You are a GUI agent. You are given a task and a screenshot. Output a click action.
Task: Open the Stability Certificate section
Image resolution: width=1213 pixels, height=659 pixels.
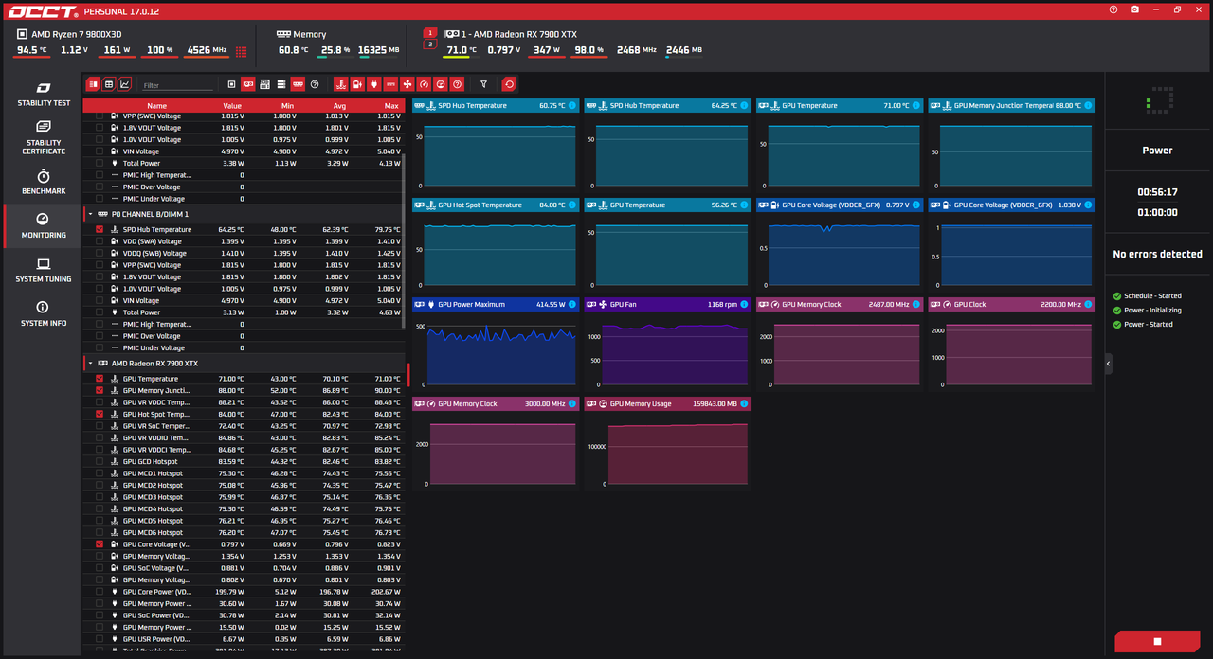click(44, 138)
